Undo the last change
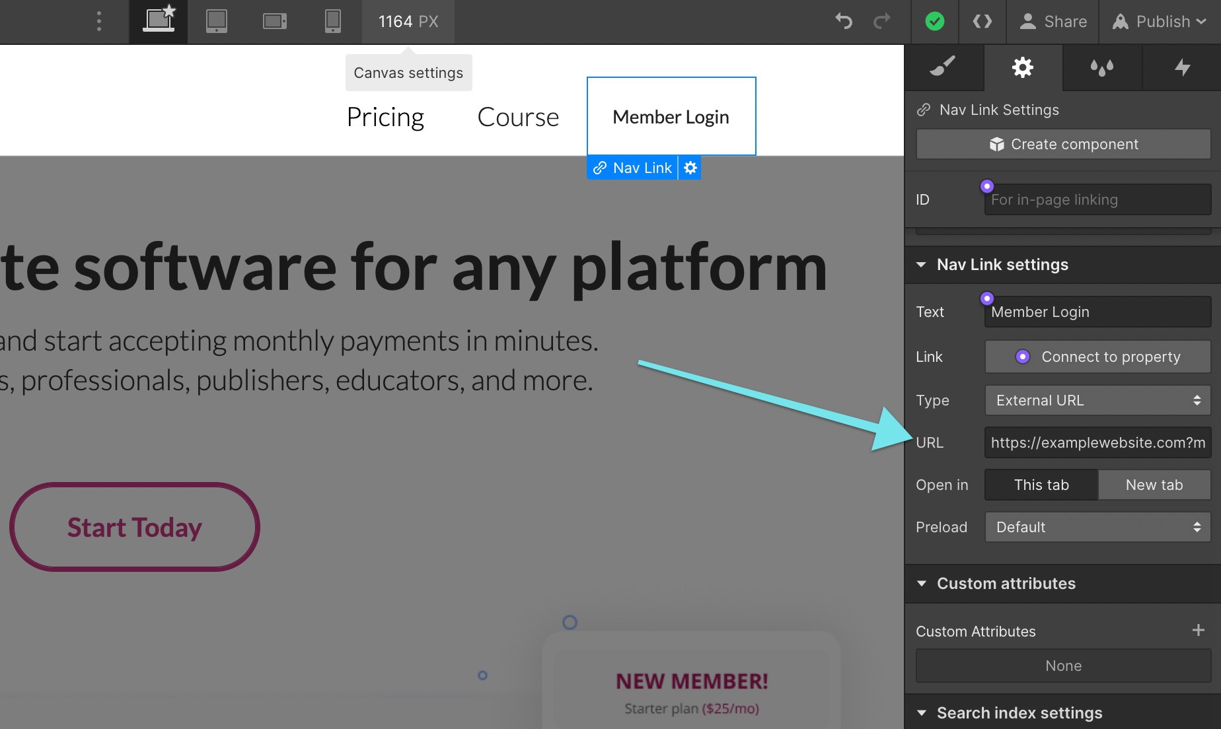Image resolution: width=1221 pixels, height=729 pixels. pos(844,22)
